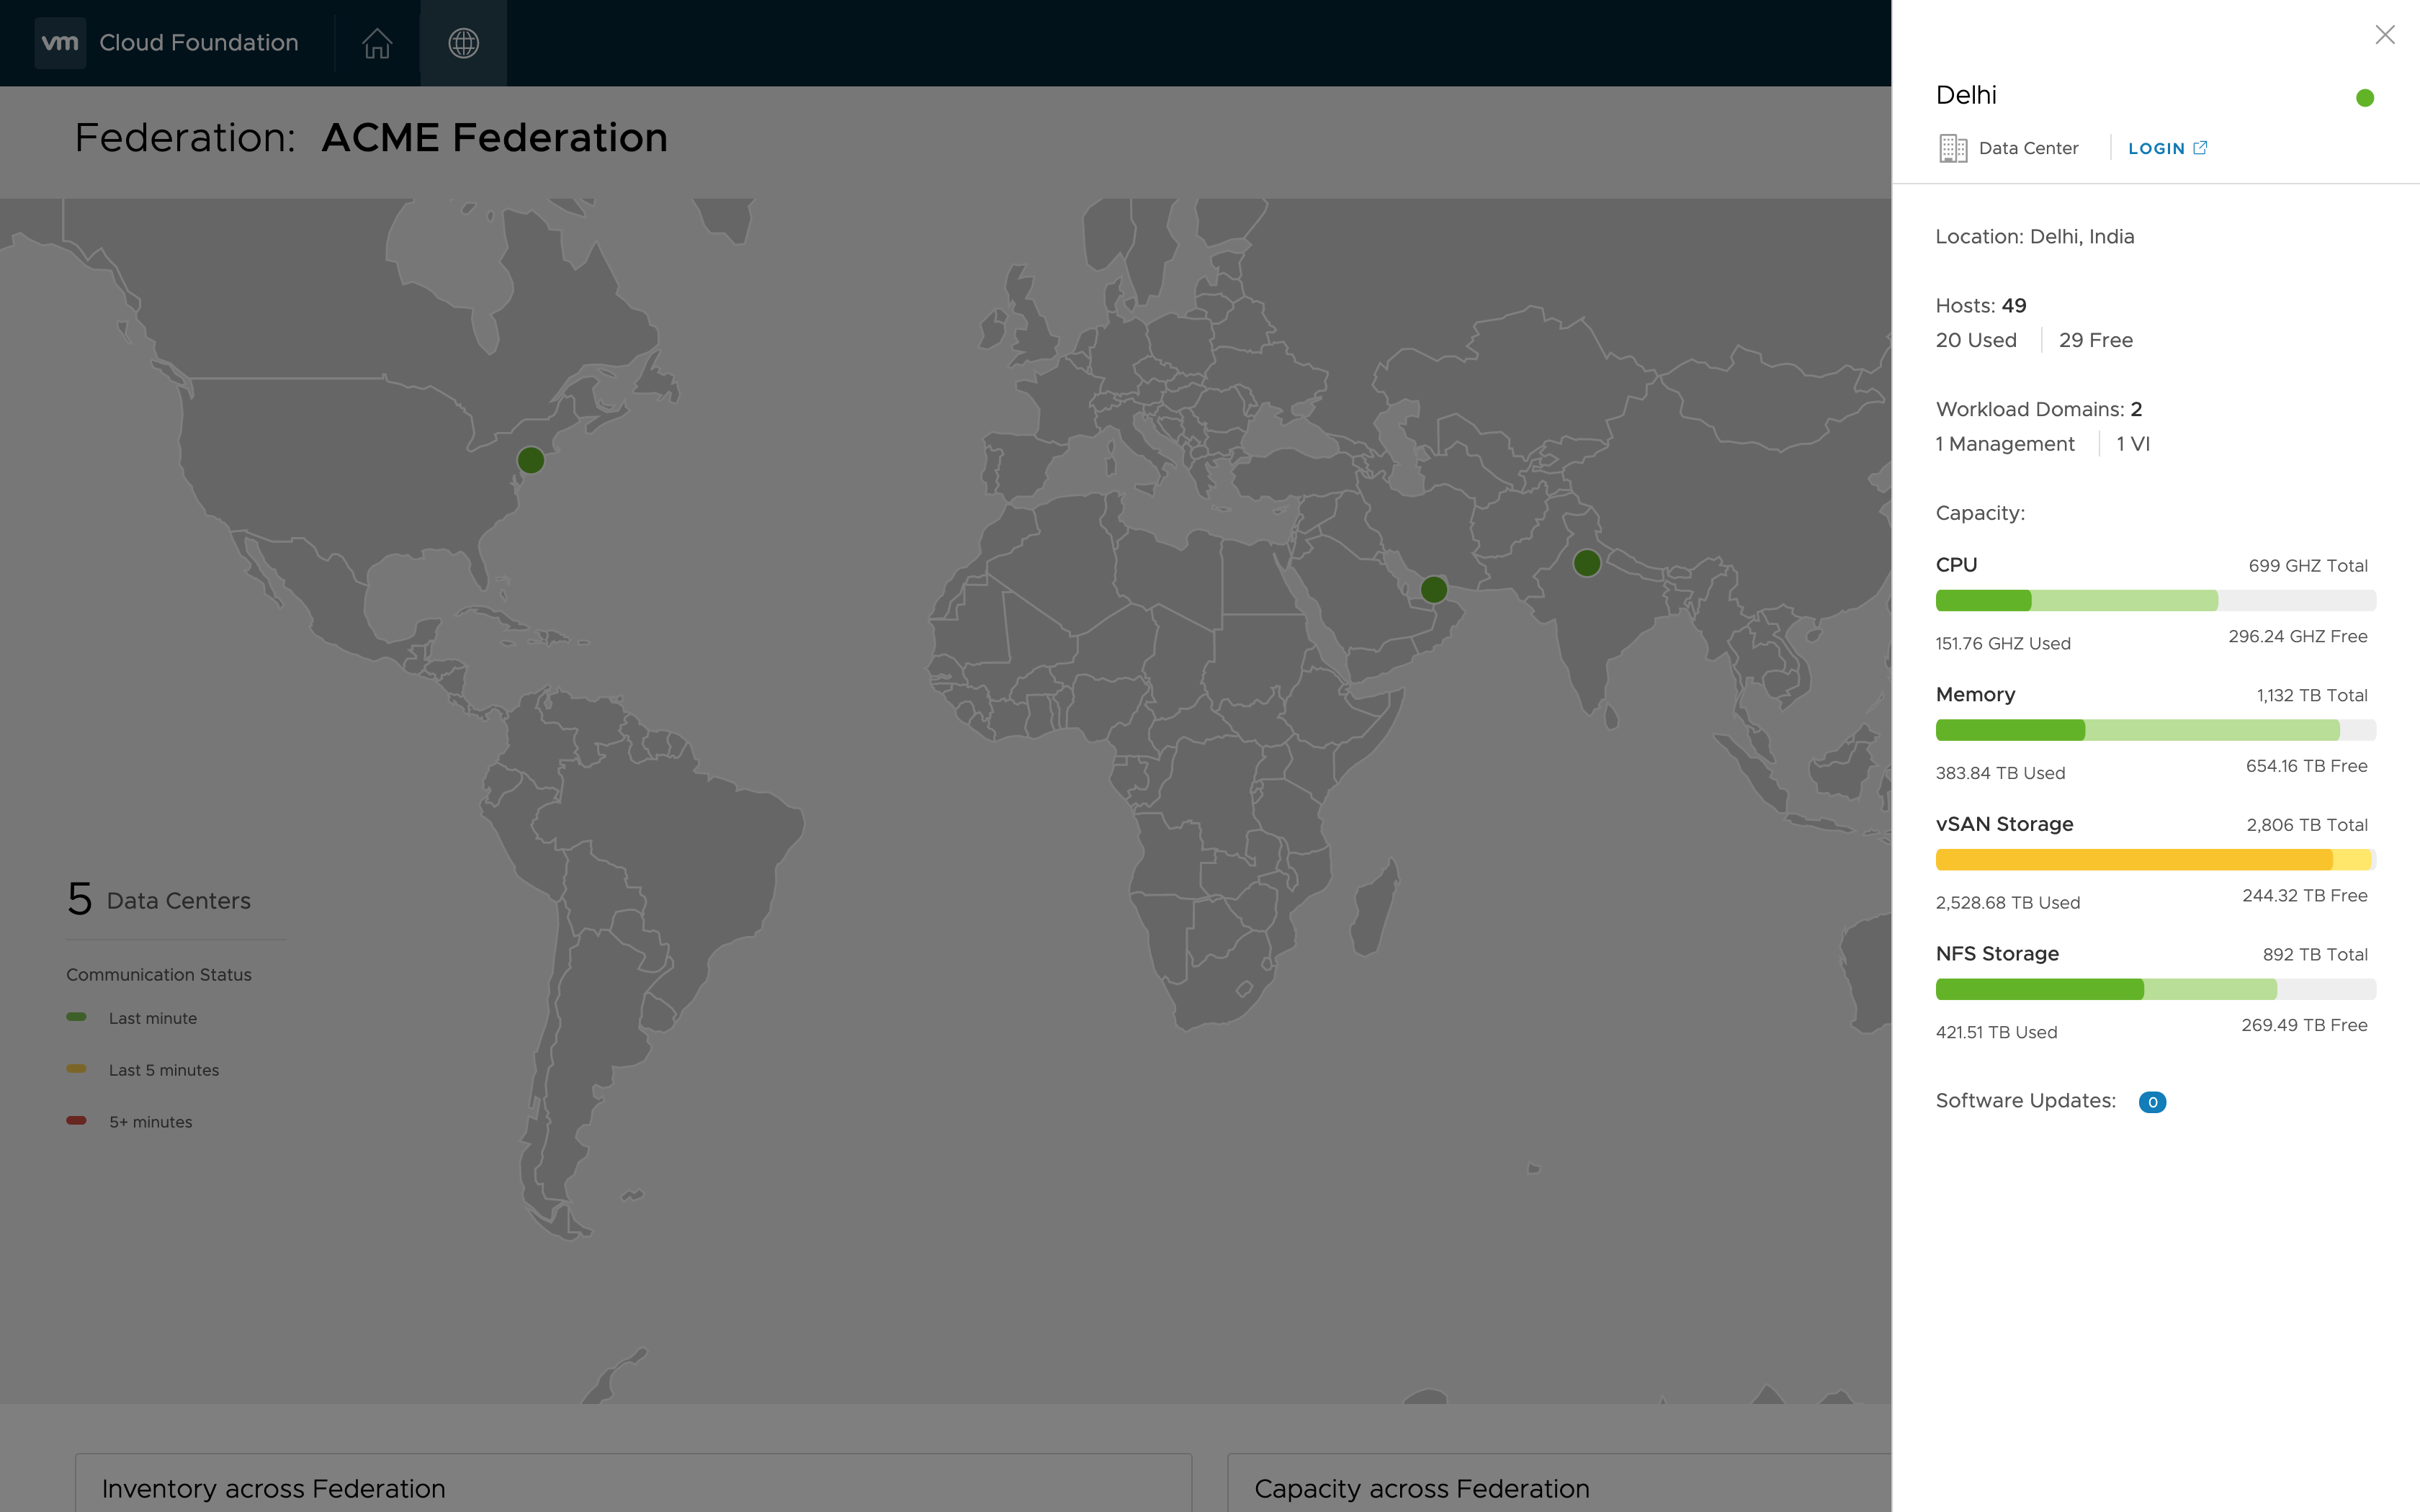Click the Data Center building icon

pyautogui.click(x=1952, y=148)
